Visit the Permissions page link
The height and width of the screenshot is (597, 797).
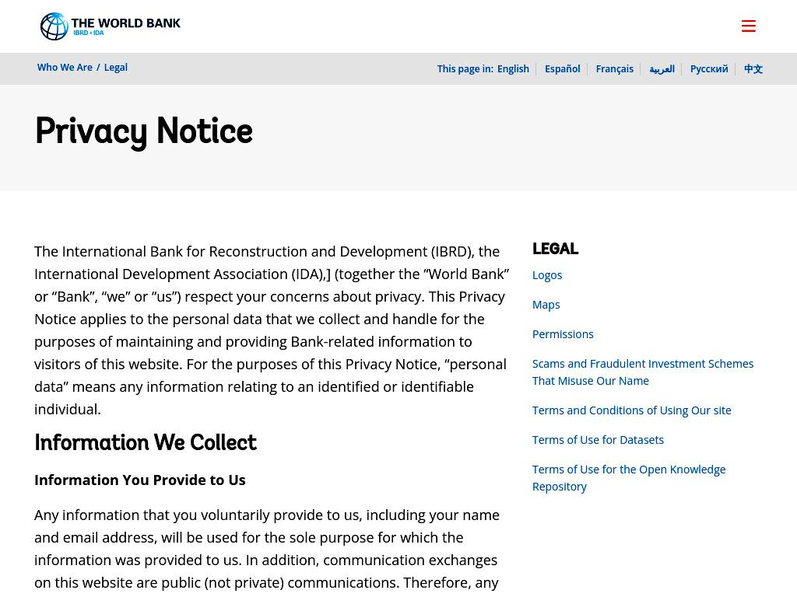click(x=563, y=334)
